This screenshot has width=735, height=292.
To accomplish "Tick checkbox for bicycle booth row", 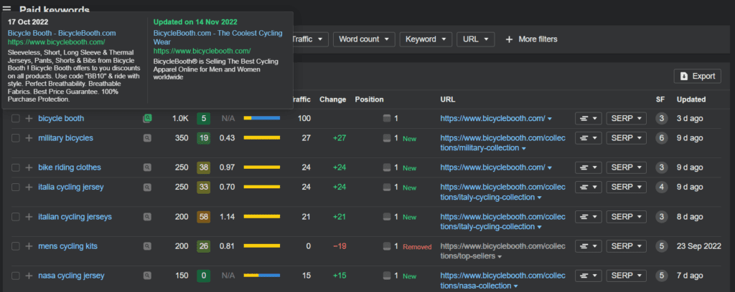I will (x=16, y=119).
